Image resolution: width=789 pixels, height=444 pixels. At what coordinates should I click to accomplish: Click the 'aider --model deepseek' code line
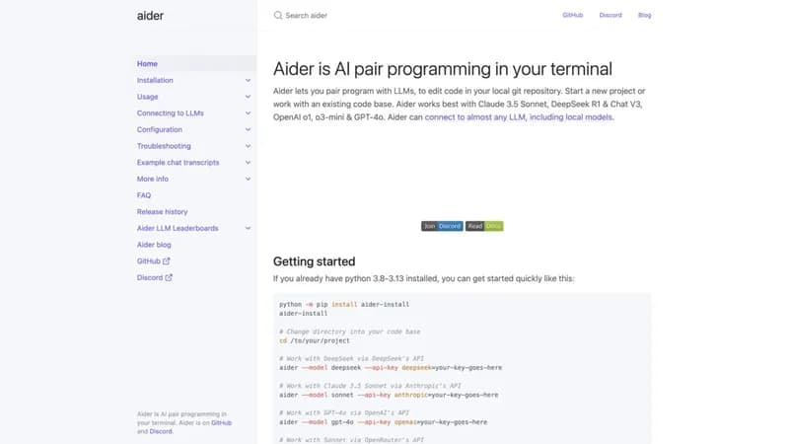(391, 368)
